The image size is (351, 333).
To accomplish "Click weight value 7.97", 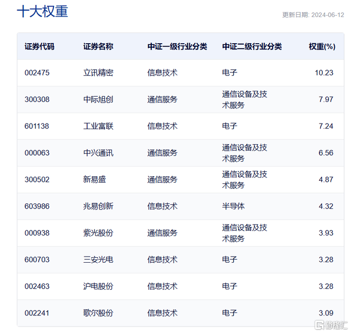I will (326, 99).
